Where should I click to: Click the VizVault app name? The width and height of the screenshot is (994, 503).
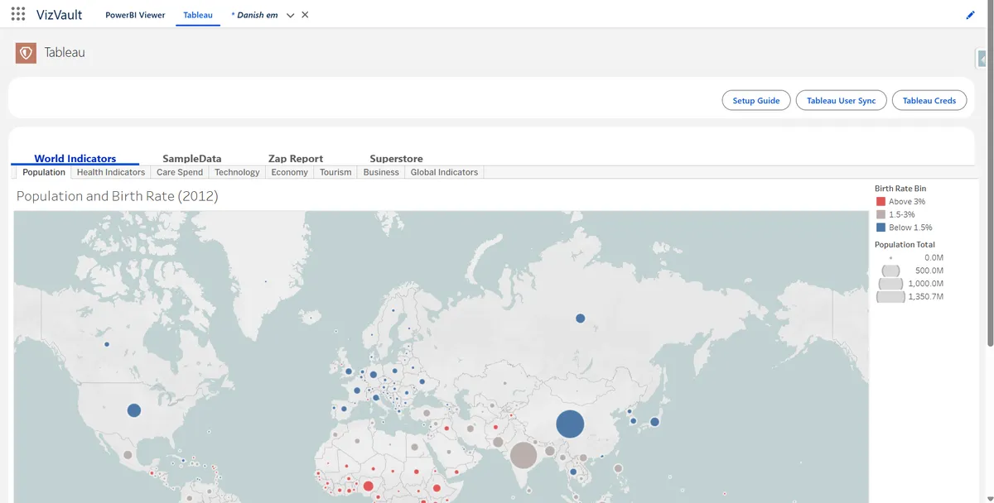[x=59, y=15]
